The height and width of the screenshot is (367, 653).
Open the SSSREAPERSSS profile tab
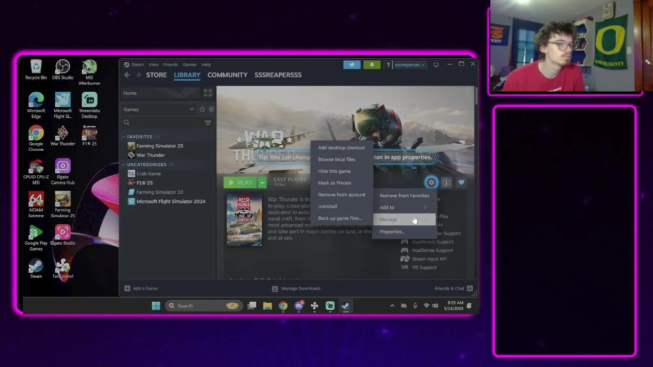click(x=278, y=75)
